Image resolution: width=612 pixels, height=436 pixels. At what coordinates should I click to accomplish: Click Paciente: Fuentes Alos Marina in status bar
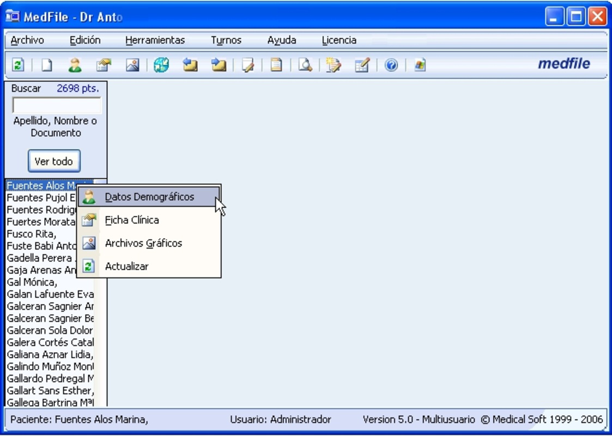coord(79,420)
